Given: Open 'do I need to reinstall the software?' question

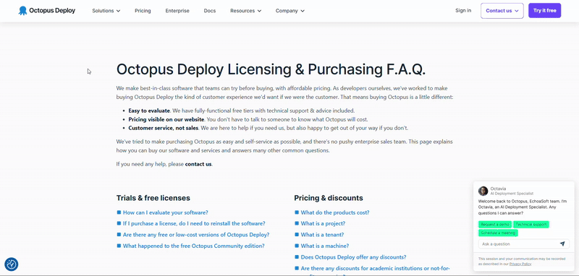Looking at the screenshot, I should pyautogui.click(x=194, y=224).
